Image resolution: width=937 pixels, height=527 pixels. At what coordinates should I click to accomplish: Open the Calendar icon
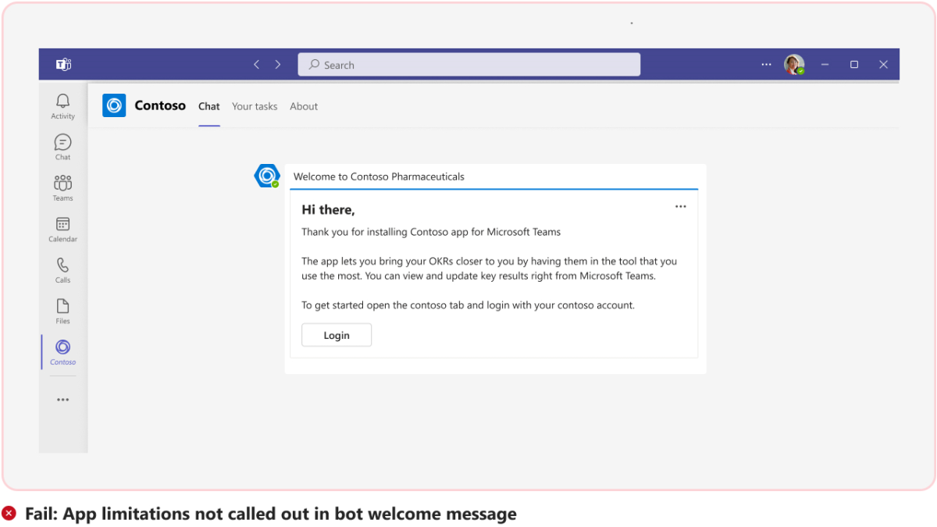62,225
